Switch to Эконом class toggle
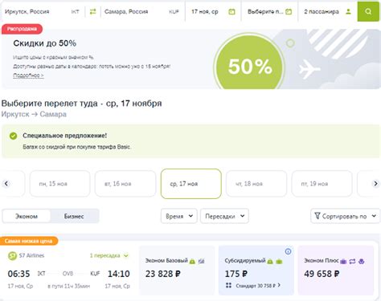The image size is (381, 301). (x=27, y=216)
